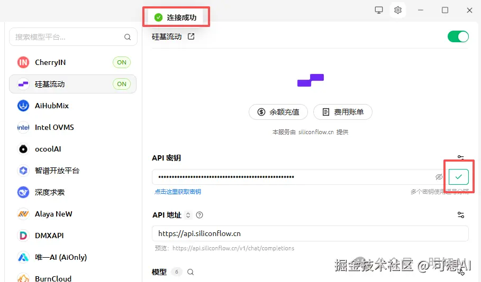Viewport: 481px width, 282px height.
Task: Select the DMXAPI provider name
Action: [49, 236]
